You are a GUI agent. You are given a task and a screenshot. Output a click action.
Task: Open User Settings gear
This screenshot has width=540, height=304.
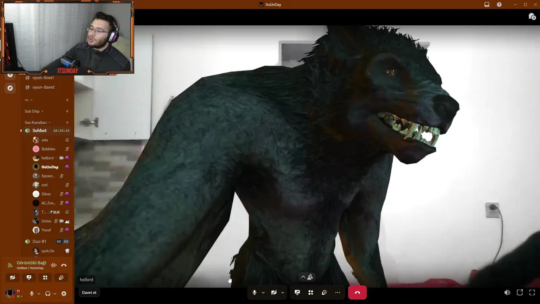64,293
